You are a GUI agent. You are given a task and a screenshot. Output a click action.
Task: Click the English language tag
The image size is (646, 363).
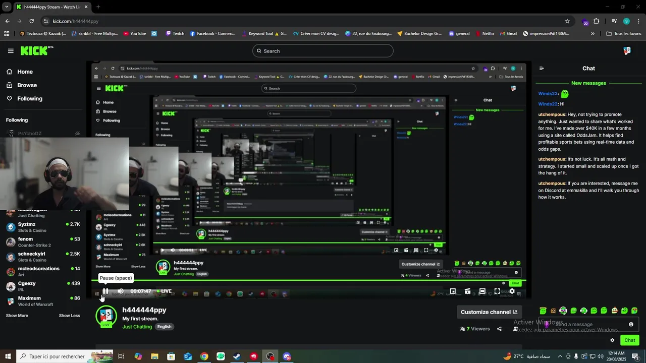pos(165,327)
